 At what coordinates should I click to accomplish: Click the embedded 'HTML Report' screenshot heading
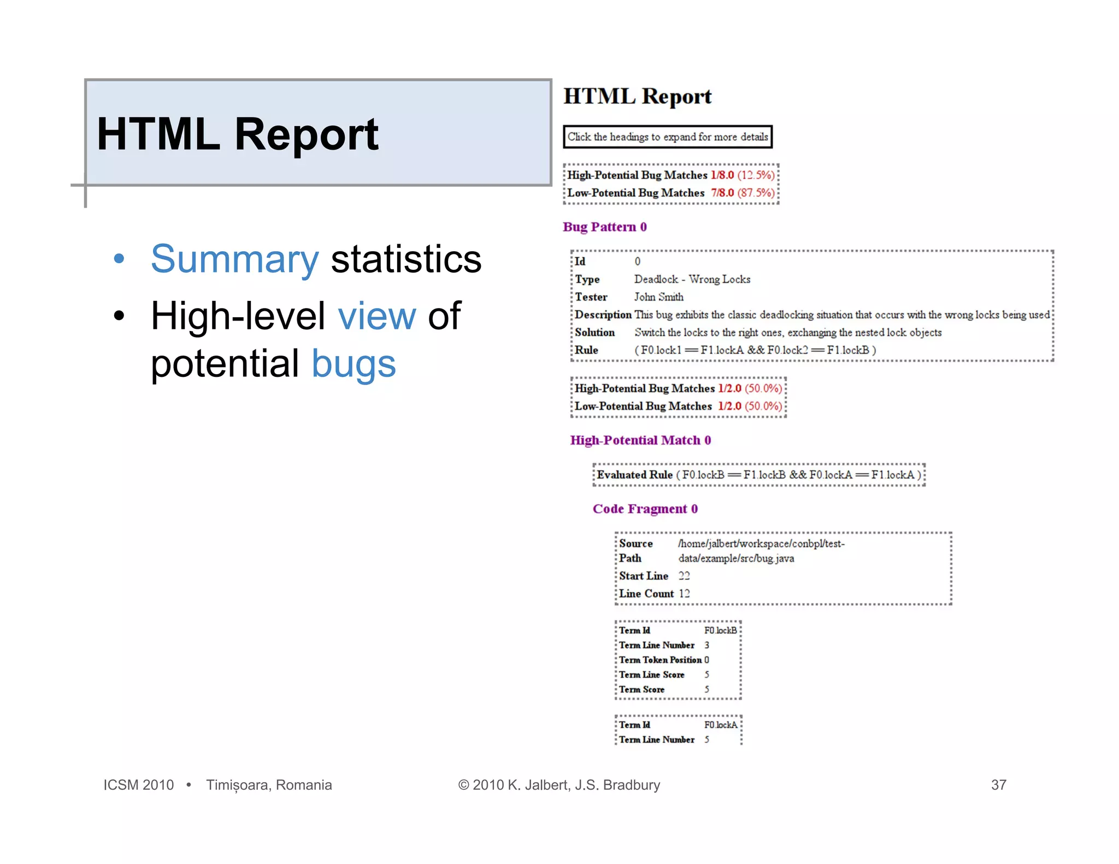coord(637,96)
